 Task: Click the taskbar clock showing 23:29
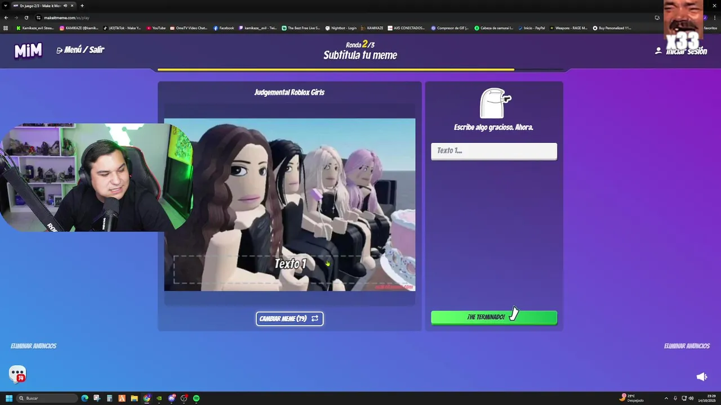tap(706, 398)
